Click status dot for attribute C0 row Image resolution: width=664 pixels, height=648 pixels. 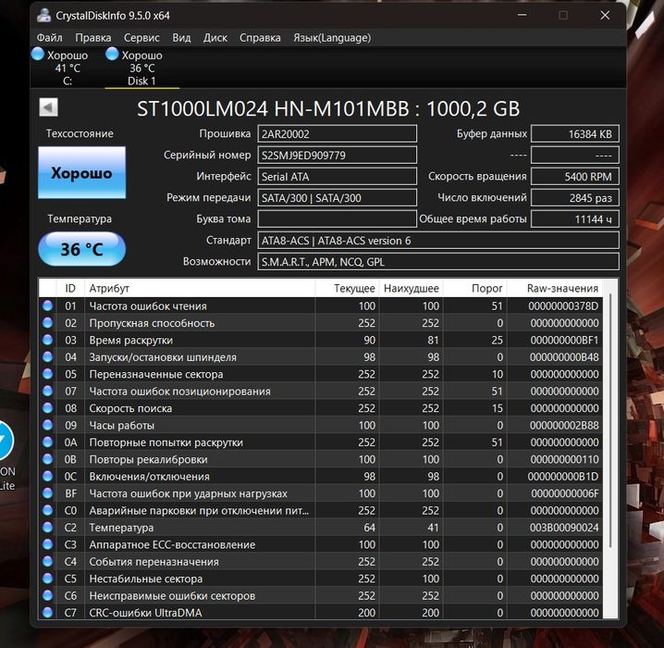coord(47,510)
